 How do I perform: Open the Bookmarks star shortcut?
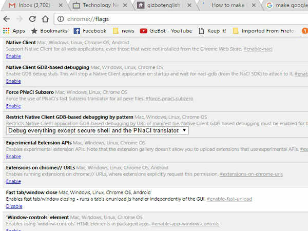tap(49, 31)
